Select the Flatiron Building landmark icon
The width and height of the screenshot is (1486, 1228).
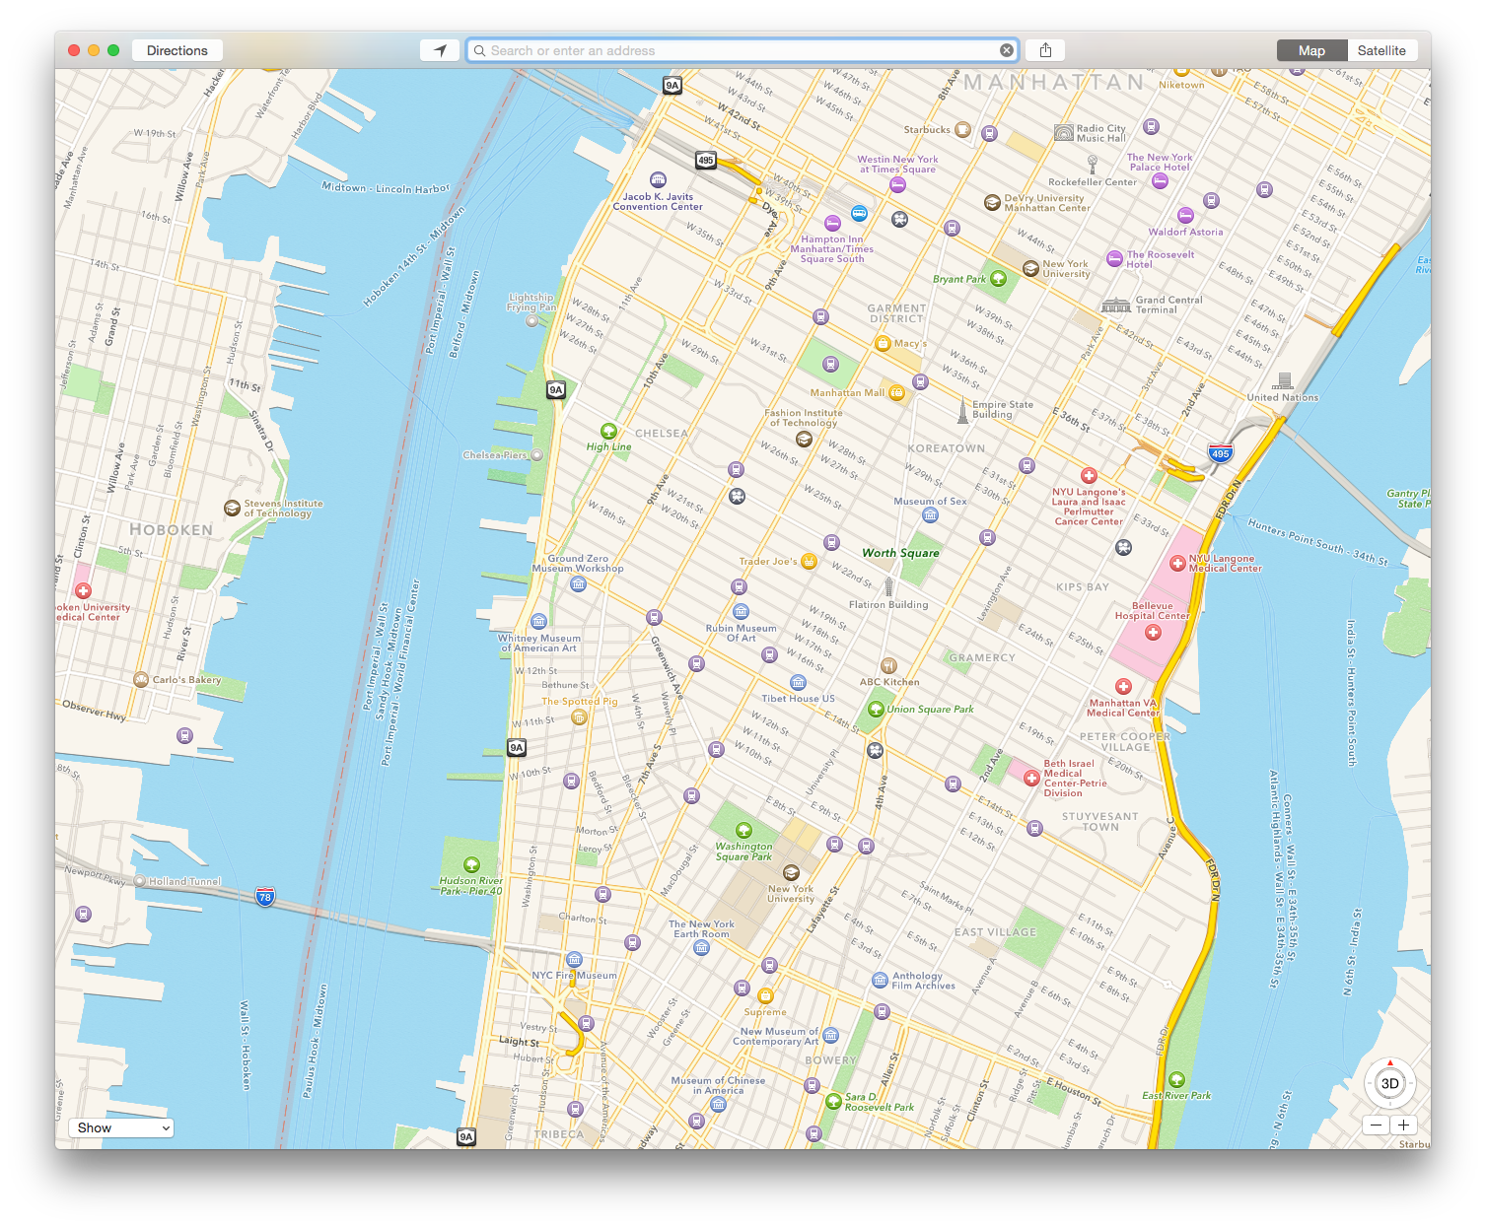[x=888, y=587]
